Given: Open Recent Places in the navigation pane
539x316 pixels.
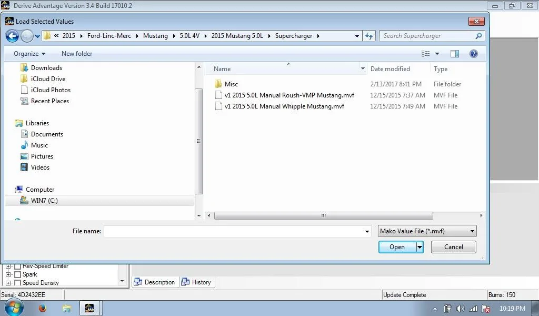Looking at the screenshot, I should [50, 101].
